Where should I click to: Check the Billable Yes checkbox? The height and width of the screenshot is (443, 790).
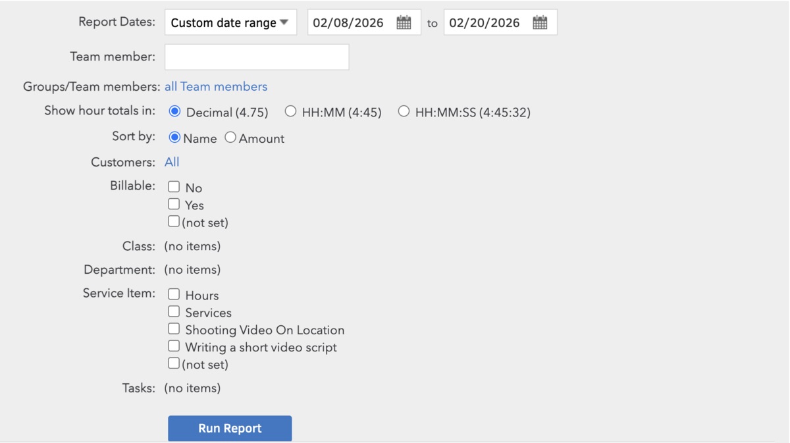174,203
